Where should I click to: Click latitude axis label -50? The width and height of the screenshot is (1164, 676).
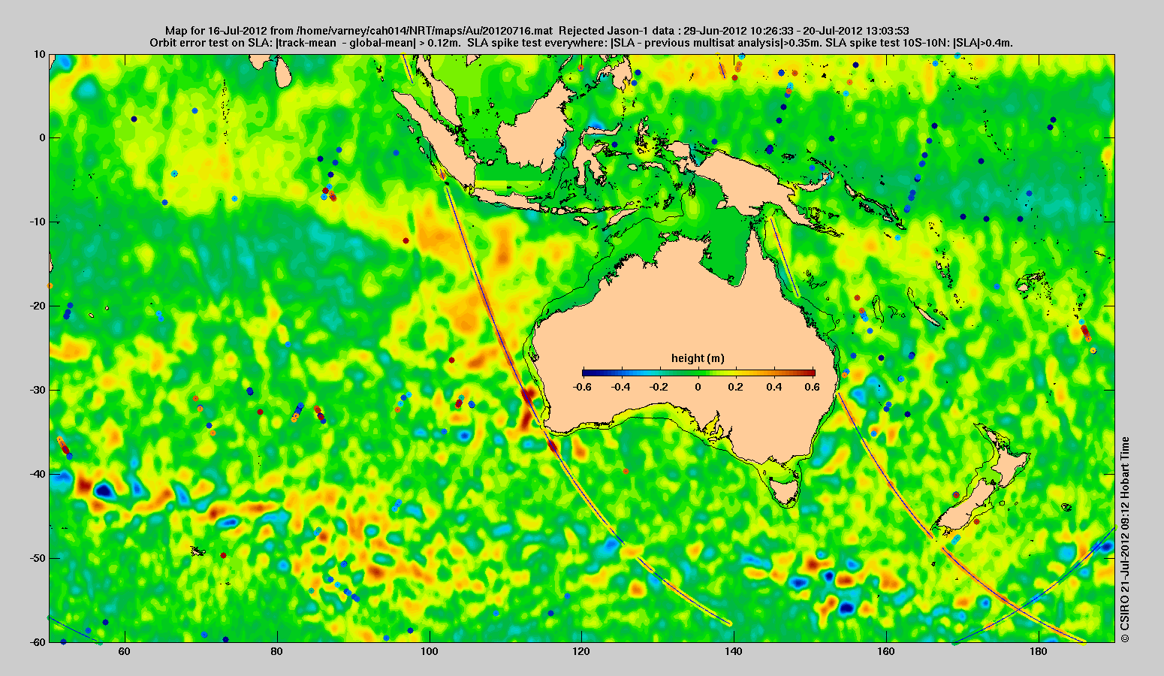38,558
